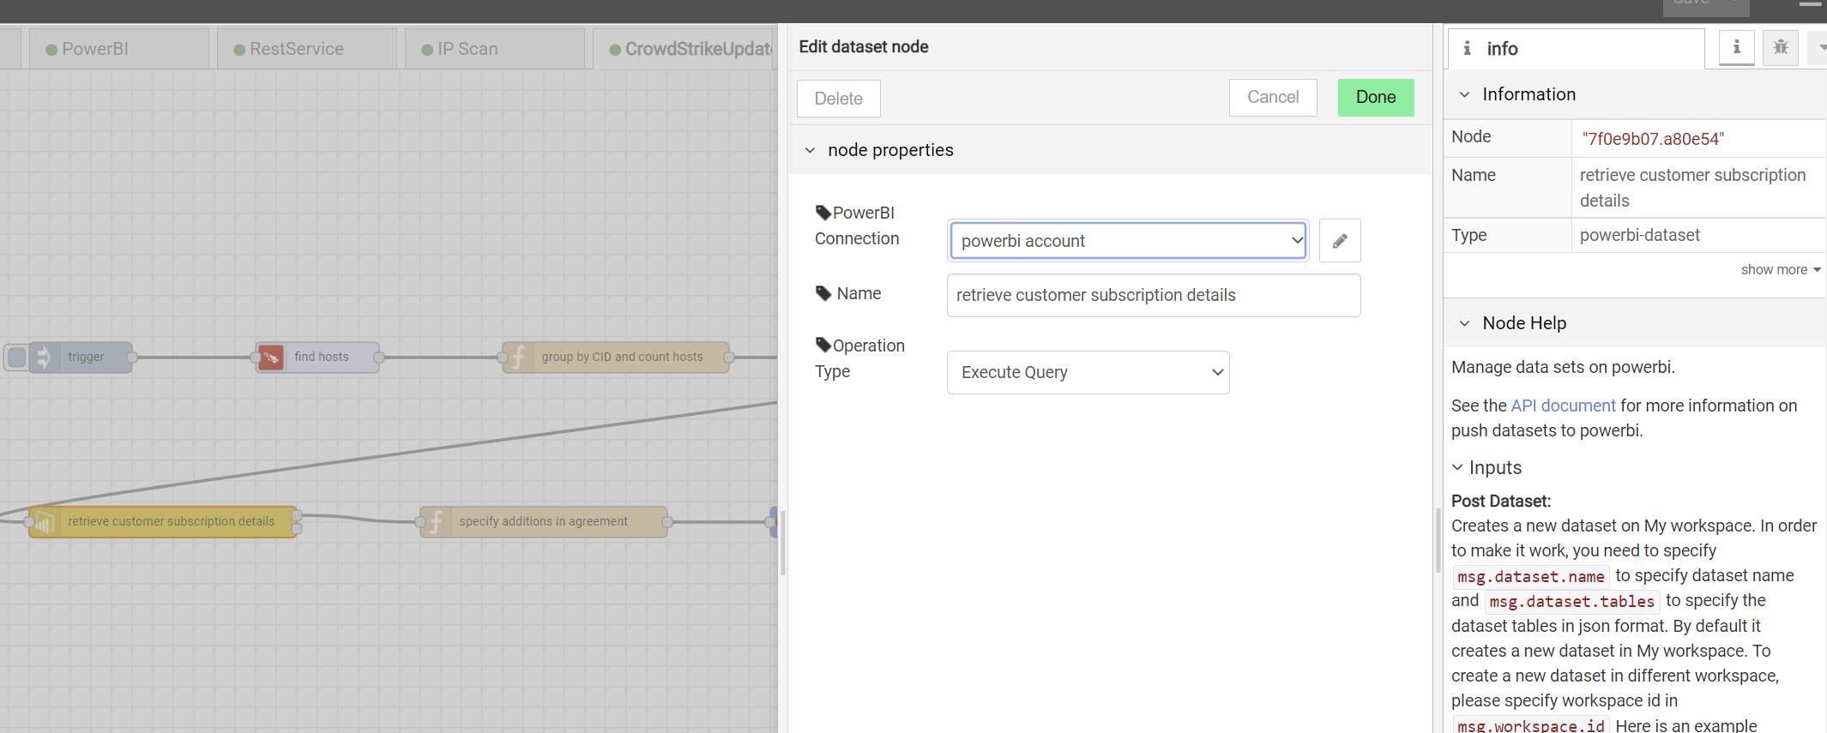Click the powerbi-dataset type value
Image resolution: width=1827 pixels, height=733 pixels.
point(1640,235)
